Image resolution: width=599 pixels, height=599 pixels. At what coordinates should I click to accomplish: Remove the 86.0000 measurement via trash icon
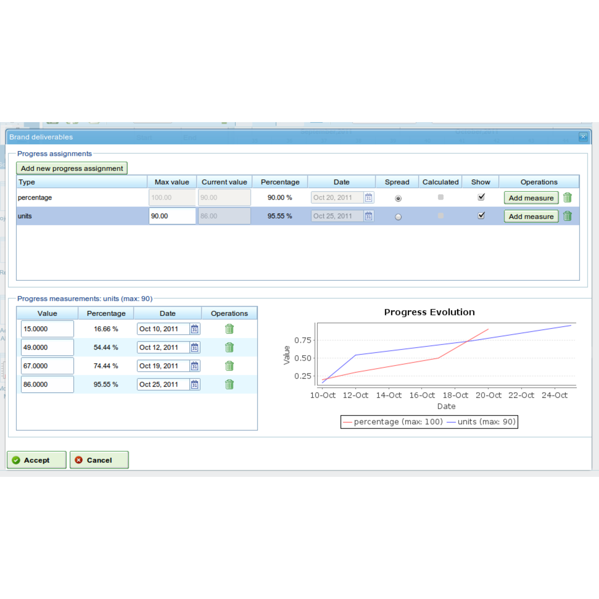pos(229,384)
